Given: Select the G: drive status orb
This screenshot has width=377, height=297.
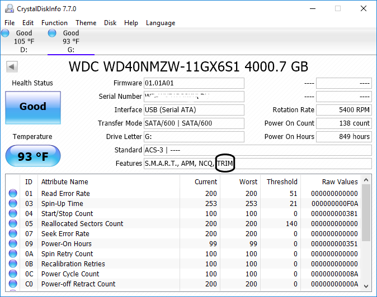Looking at the screenshot, I should 52,33.
